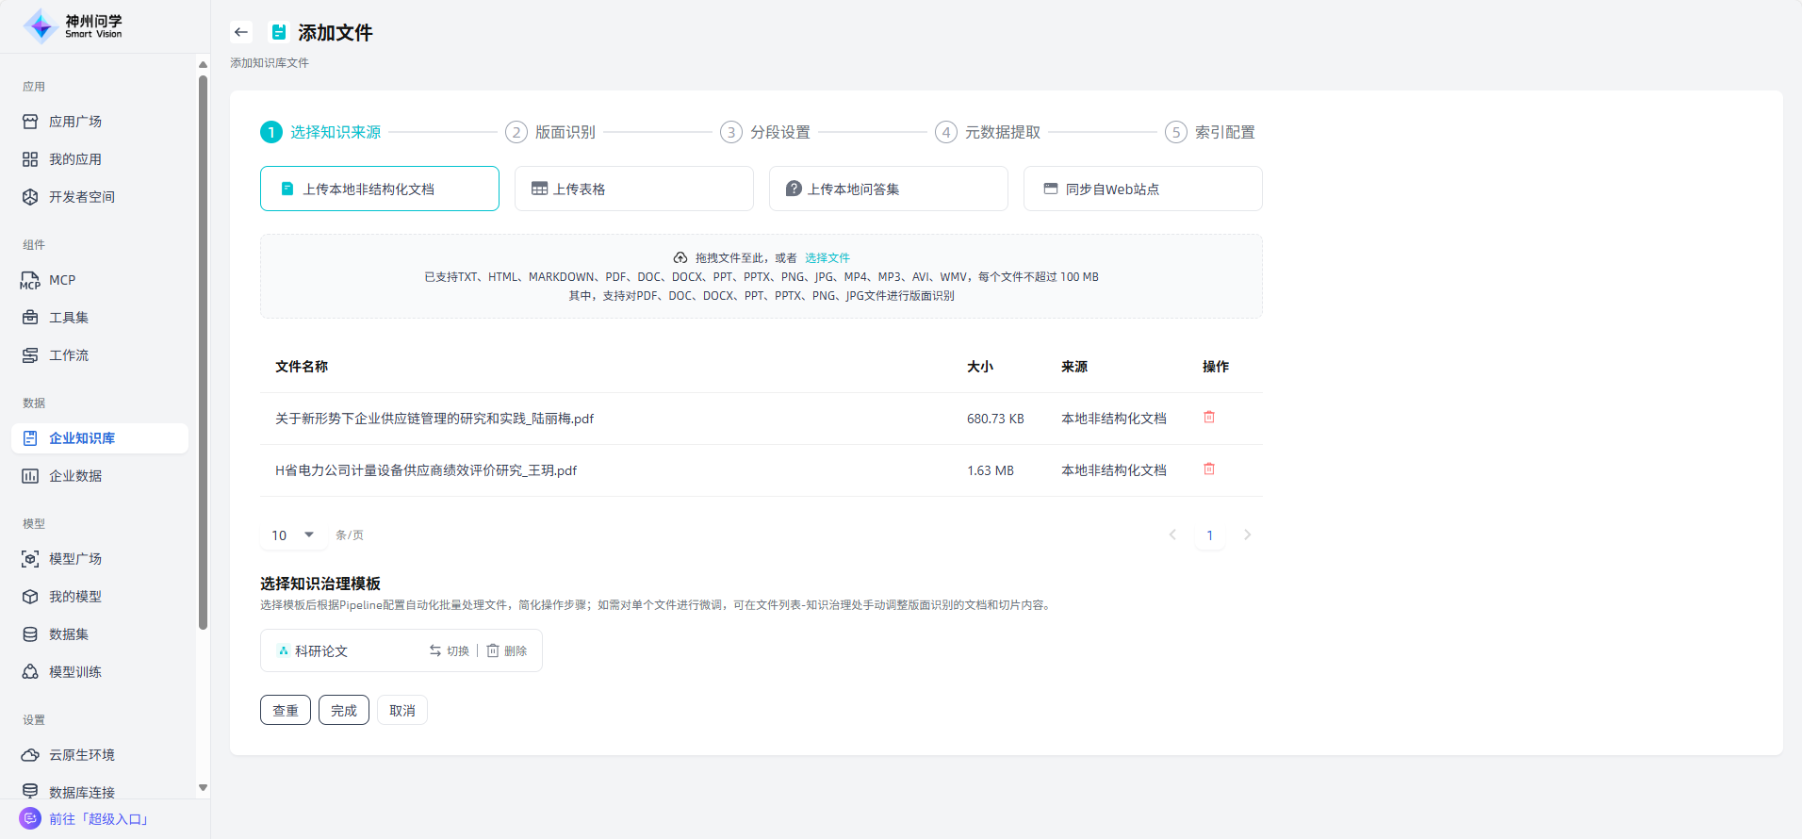Click 删除 on the 科研论文 template
Image resolution: width=1802 pixels, height=839 pixels.
[x=507, y=650]
